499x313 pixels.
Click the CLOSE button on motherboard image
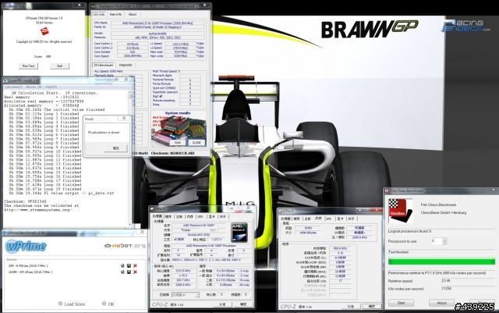pos(196,143)
